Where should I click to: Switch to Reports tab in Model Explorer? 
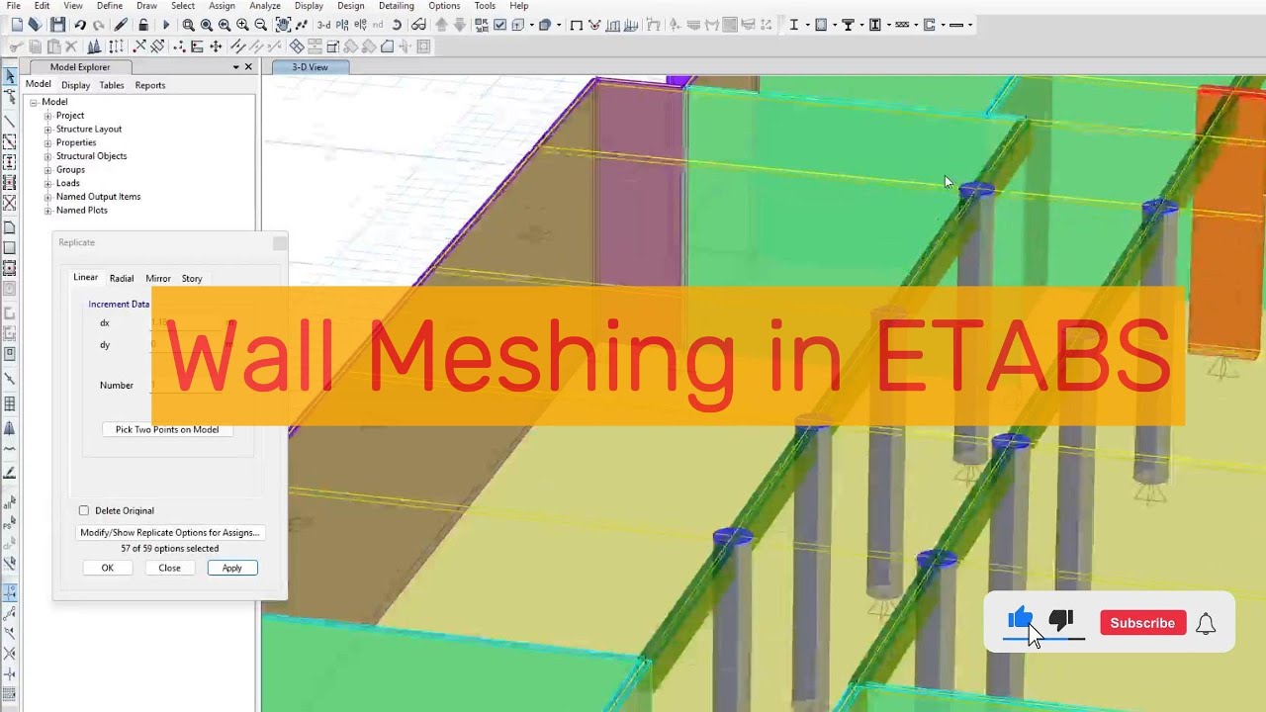pyautogui.click(x=150, y=85)
